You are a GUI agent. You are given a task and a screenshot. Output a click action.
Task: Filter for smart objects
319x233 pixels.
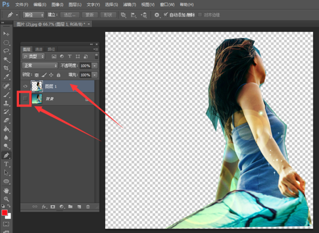pos(86,56)
